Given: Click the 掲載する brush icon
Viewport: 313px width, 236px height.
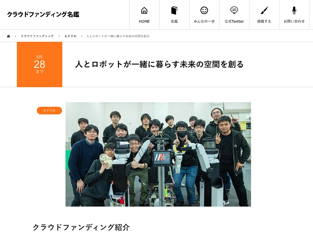Looking at the screenshot, I should point(264,10).
